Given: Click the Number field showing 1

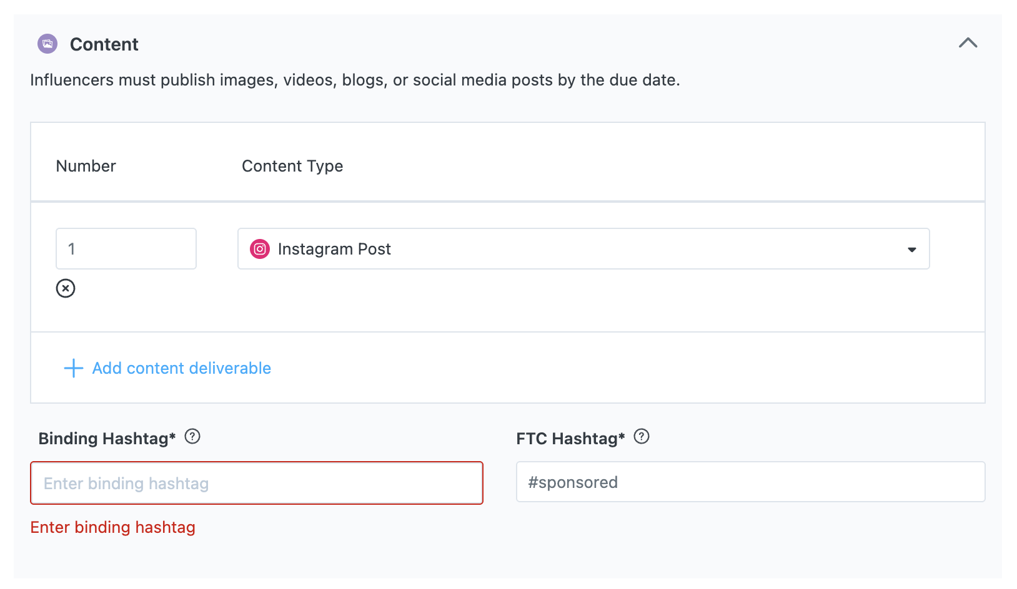Looking at the screenshot, I should point(126,249).
